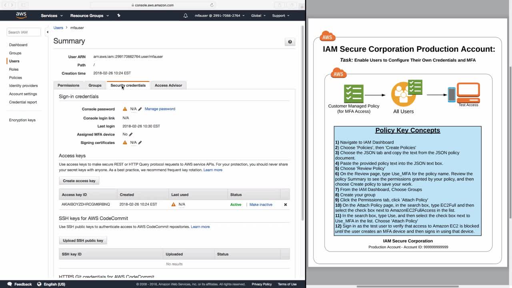Click the warning icon beside Signing certificates
Viewport: 512px width, 288px height.
click(125, 142)
